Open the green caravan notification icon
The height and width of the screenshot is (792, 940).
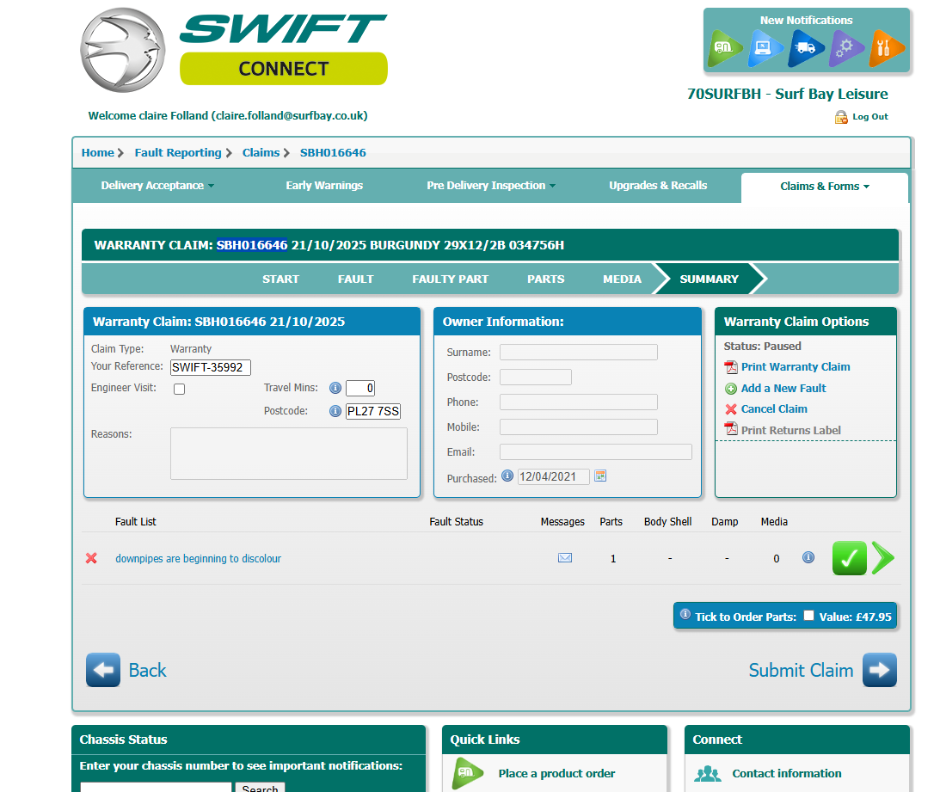(724, 48)
